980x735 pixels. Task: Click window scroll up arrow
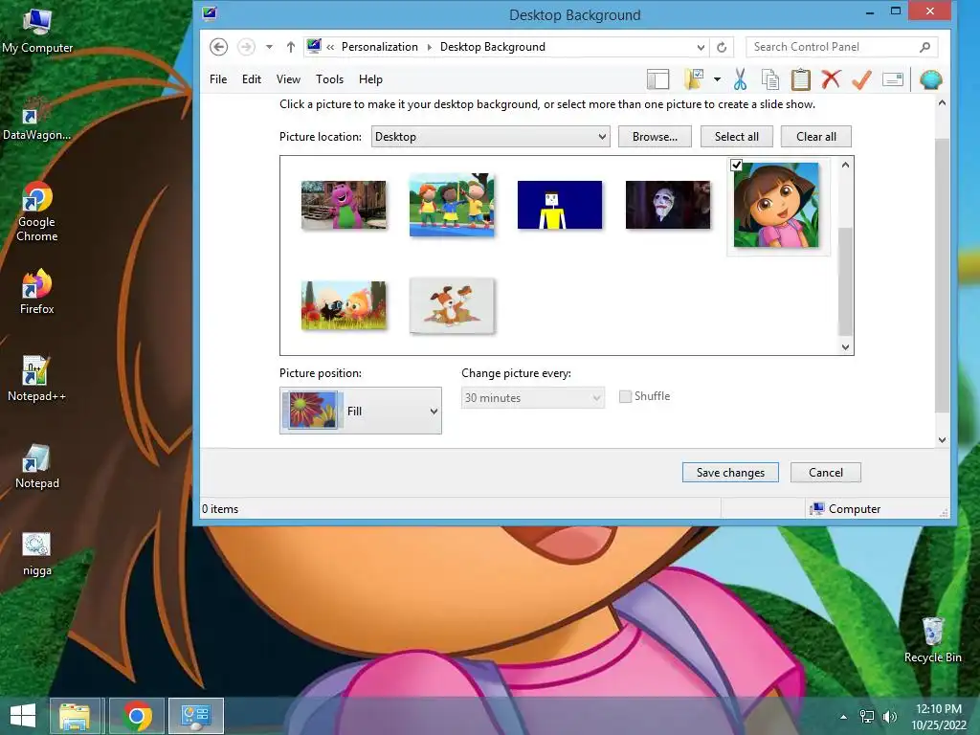coord(942,103)
